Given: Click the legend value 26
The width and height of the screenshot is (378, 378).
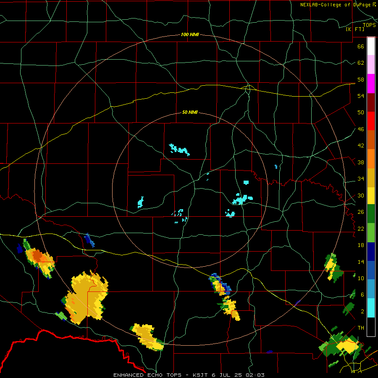Looking at the screenshot, I should point(361,212).
